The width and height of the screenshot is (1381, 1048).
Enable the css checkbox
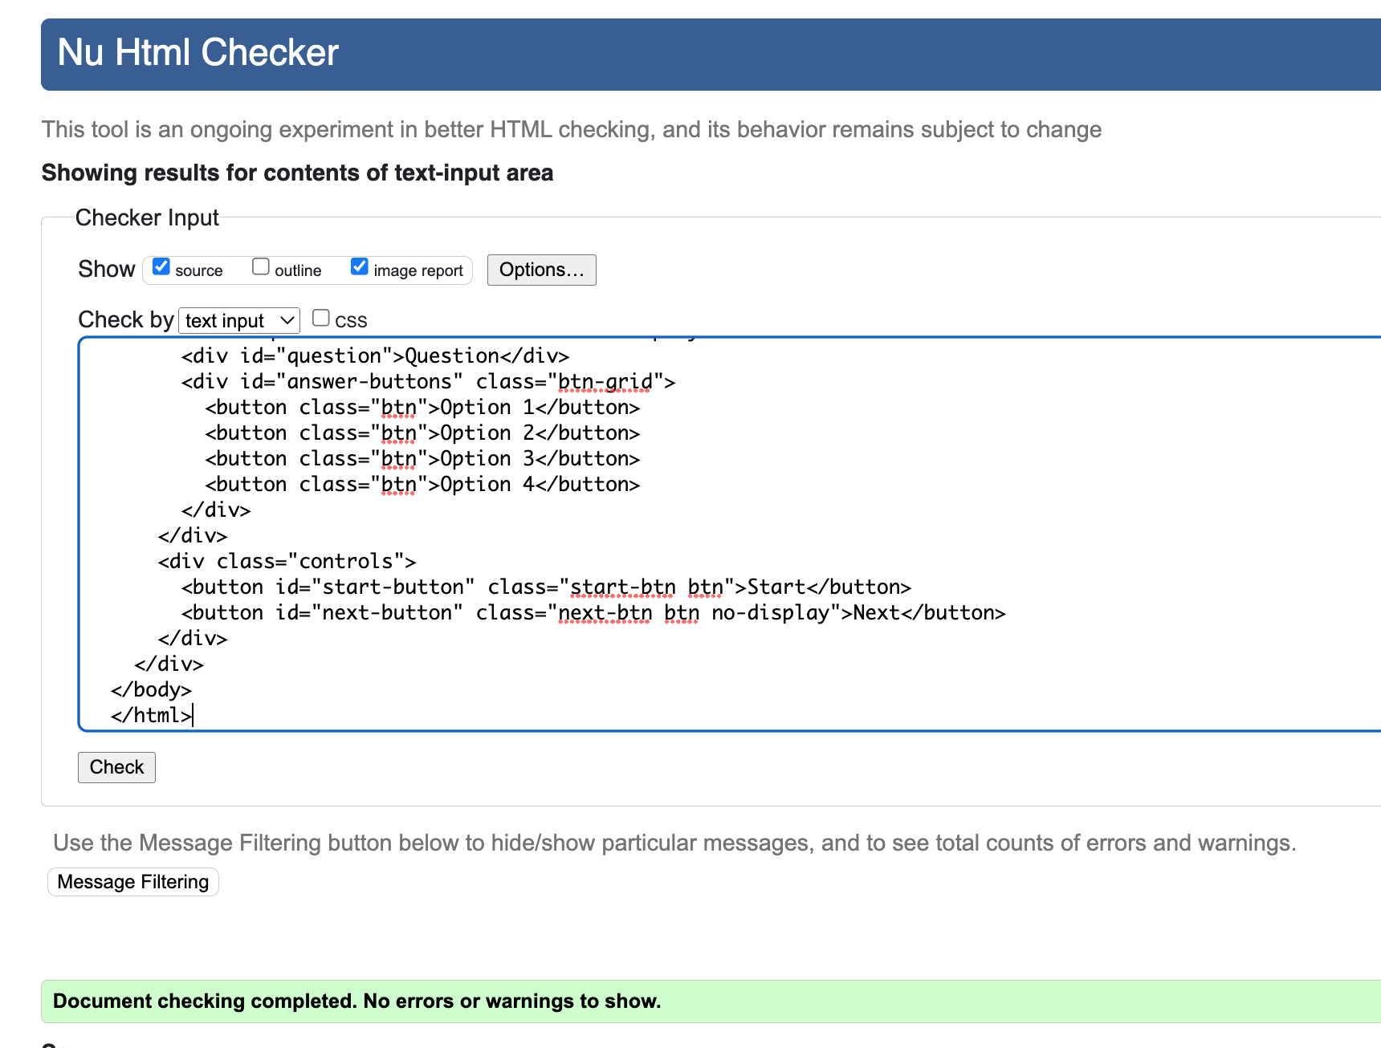321,318
